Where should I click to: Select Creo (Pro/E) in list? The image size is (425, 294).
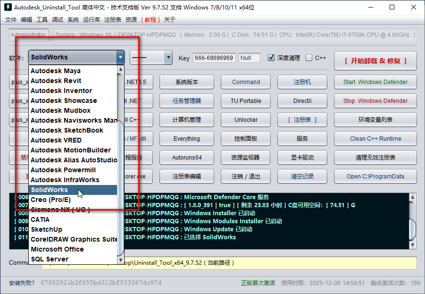(73, 200)
